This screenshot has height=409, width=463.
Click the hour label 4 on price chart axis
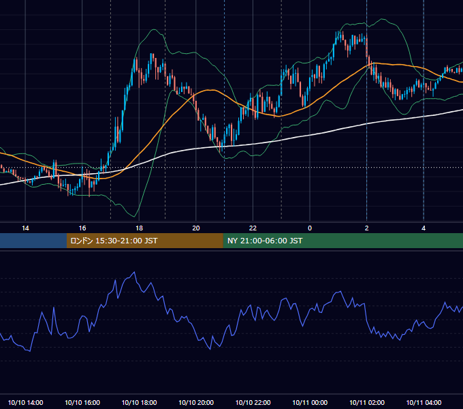[x=424, y=228]
